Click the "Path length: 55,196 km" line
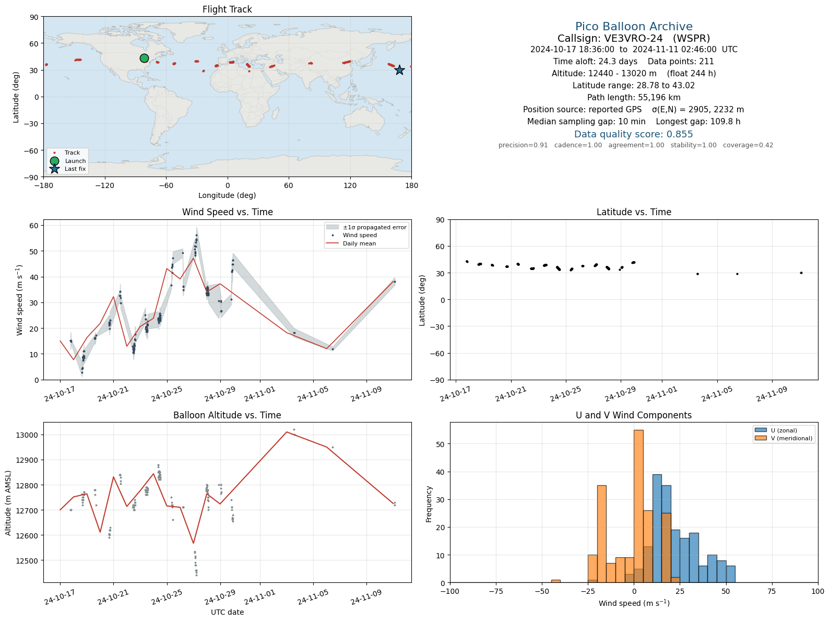This screenshot has width=830, height=621. pyautogui.click(x=634, y=98)
